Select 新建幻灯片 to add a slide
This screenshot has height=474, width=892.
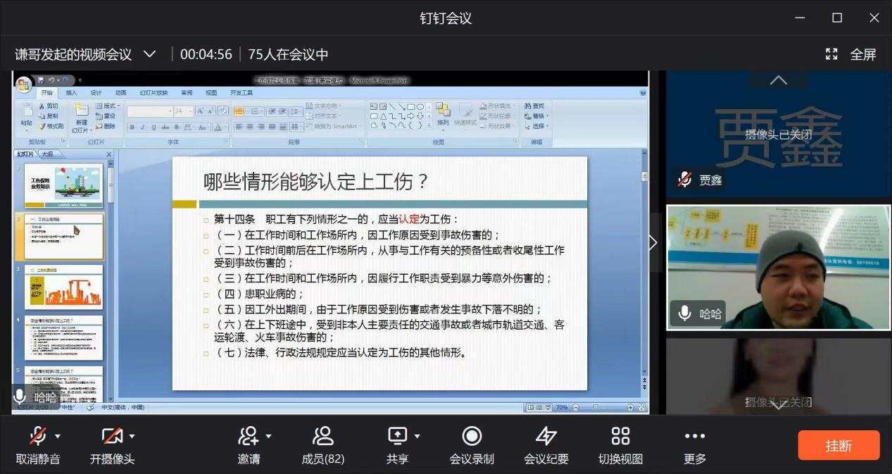tap(81, 116)
